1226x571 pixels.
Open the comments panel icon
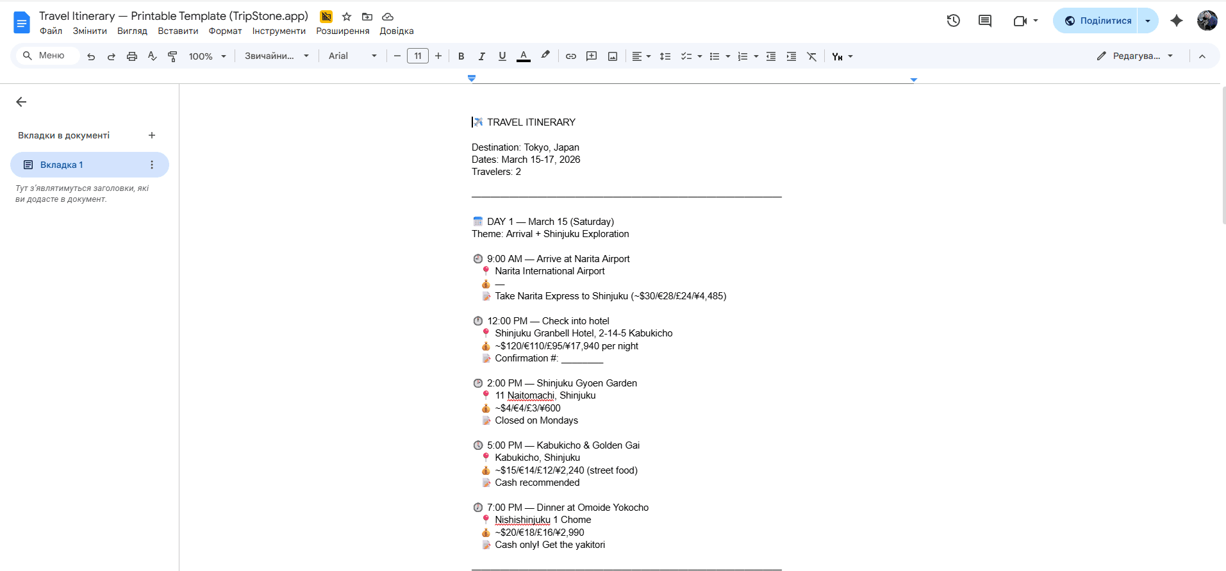coord(984,21)
